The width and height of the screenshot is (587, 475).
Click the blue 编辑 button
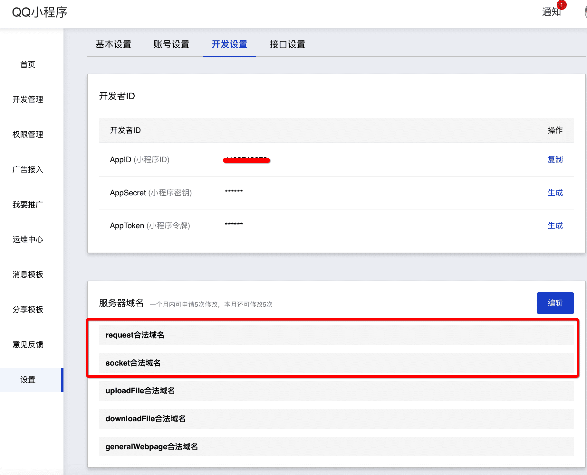pyautogui.click(x=555, y=303)
